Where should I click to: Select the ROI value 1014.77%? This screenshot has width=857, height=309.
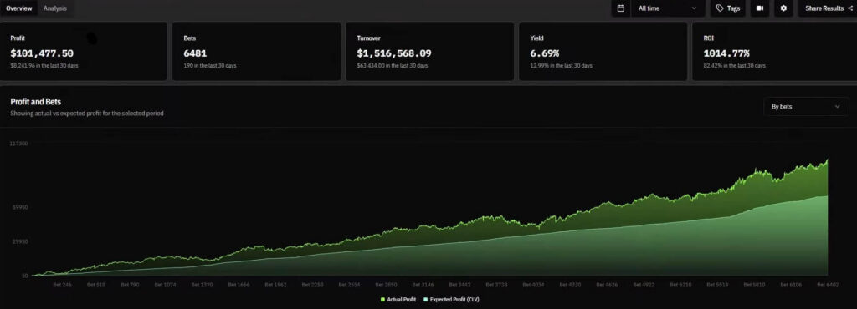[x=726, y=53]
